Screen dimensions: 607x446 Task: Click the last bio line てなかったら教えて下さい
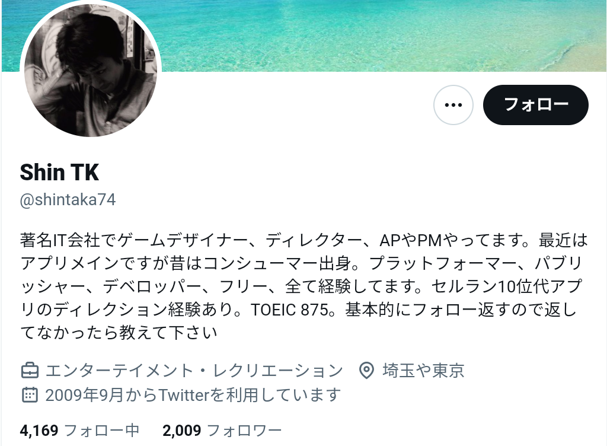(x=119, y=333)
